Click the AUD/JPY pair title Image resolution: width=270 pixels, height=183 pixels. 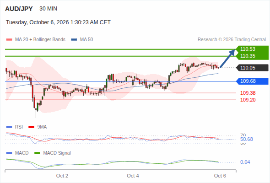(x=19, y=9)
